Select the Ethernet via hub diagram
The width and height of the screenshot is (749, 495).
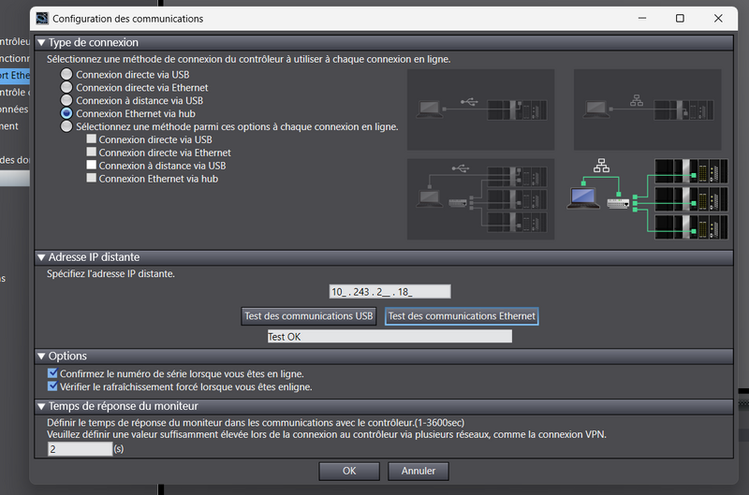click(647, 198)
